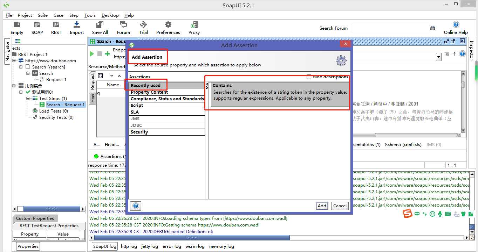
Task: Click the keyboard icon in the IME bar
Action: pyautogui.click(x=448, y=214)
